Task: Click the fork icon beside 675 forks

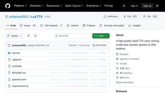Action: point(117,78)
